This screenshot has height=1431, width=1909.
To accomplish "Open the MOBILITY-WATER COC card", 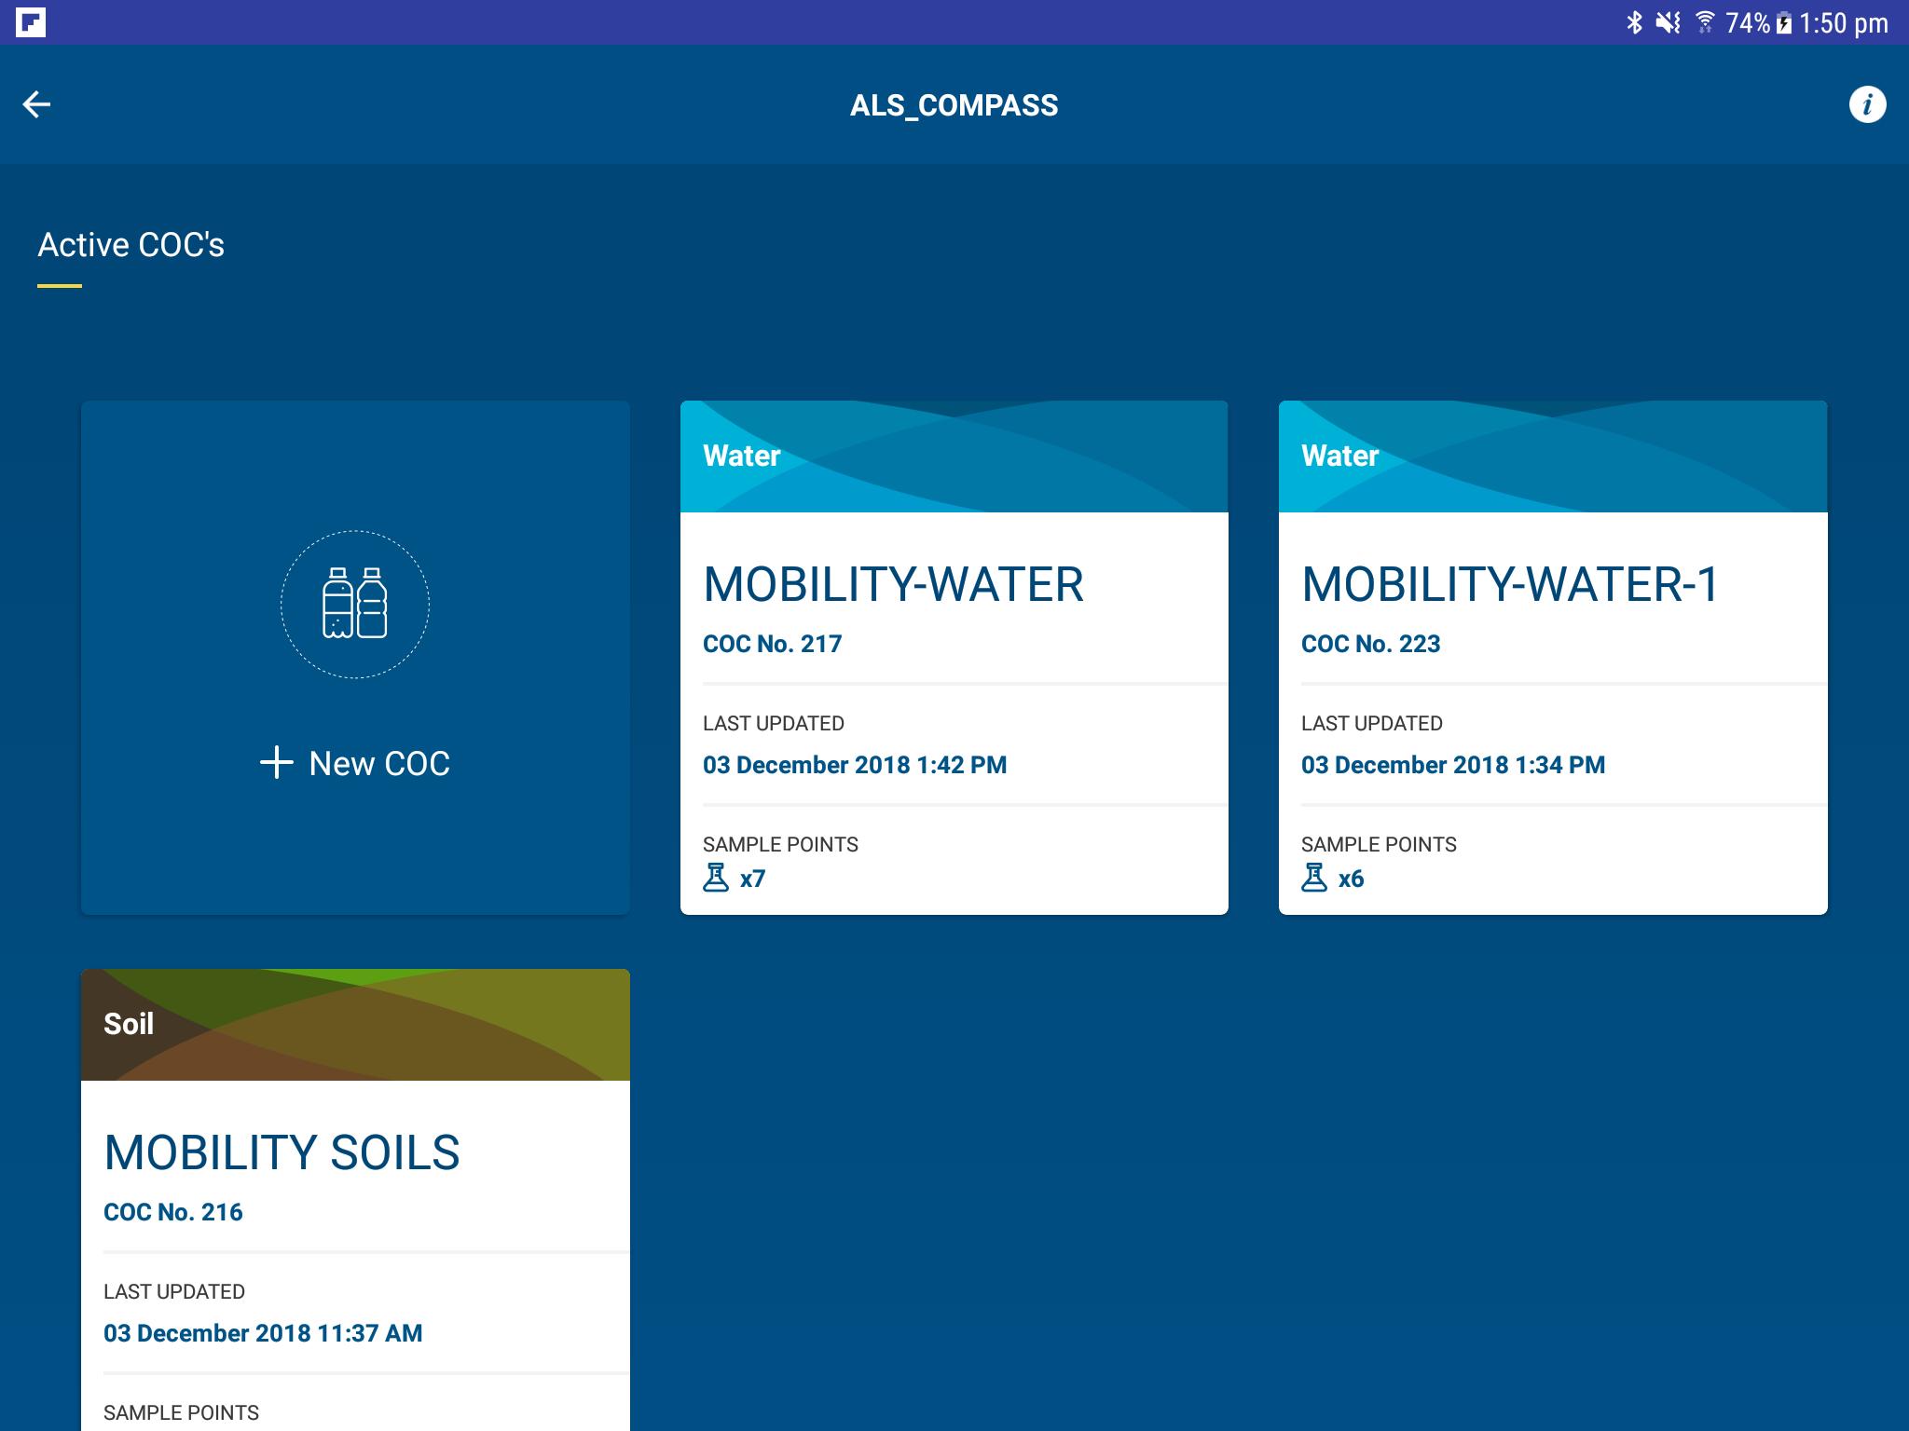I will click(x=954, y=658).
